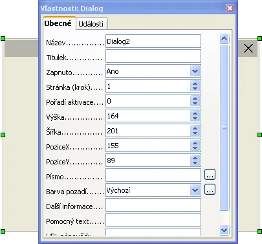
Task: Increase the Výška value with the up arrow
Action: click(x=195, y=114)
